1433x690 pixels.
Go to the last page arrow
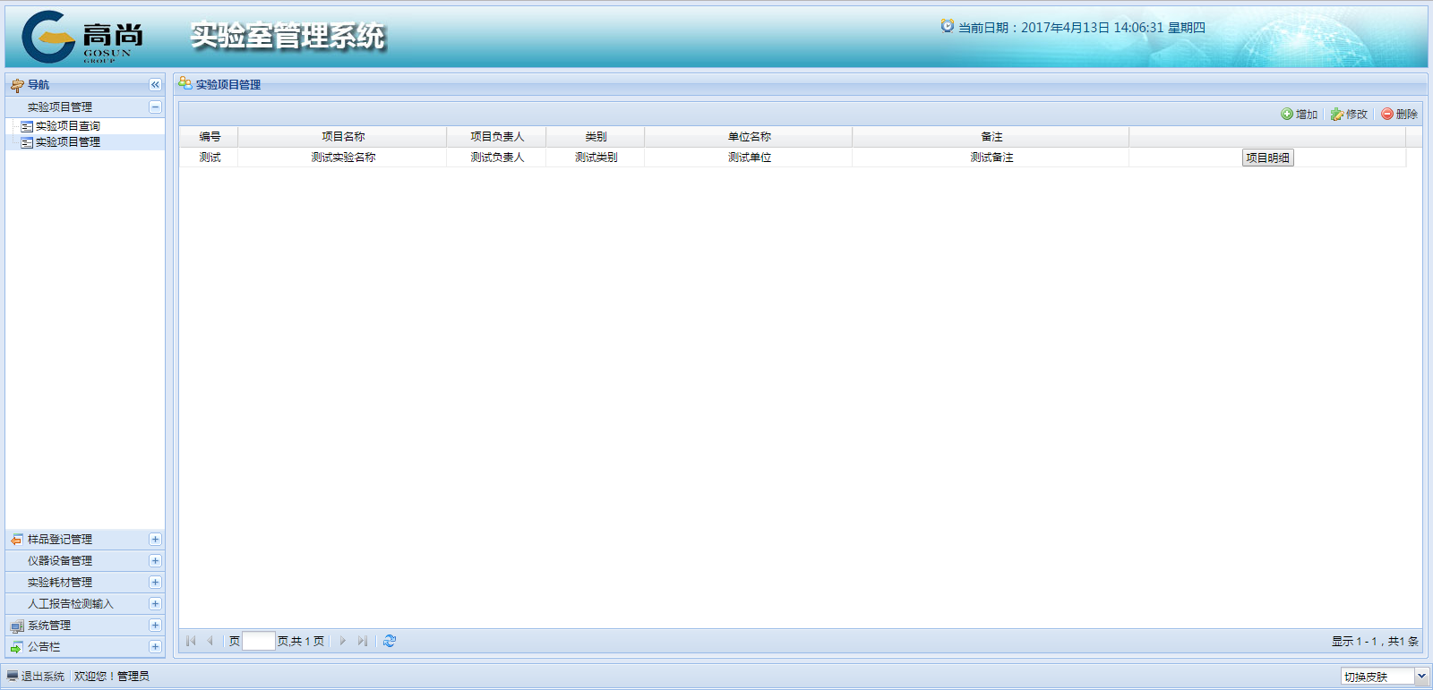click(x=362, y=641)
